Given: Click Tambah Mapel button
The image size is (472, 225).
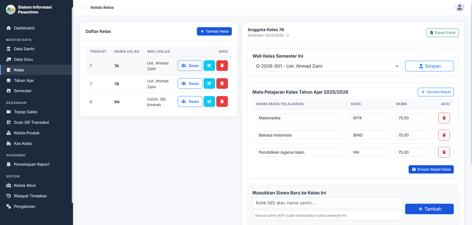Looking at the screenshot, I should click(436, 92).
